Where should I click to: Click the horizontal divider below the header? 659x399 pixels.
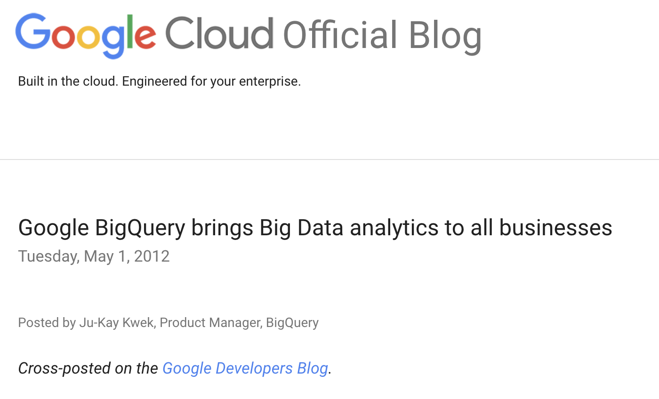(x=329, y=160)
